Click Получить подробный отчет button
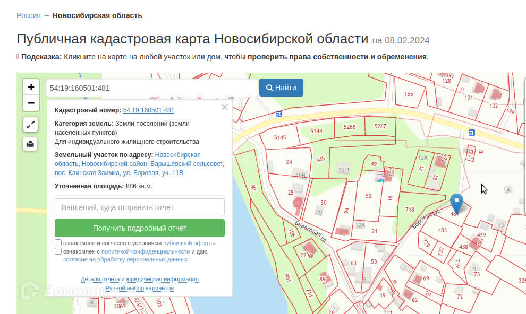The height and width of the screenshot is (314, 526). click(x=140, y=228)
